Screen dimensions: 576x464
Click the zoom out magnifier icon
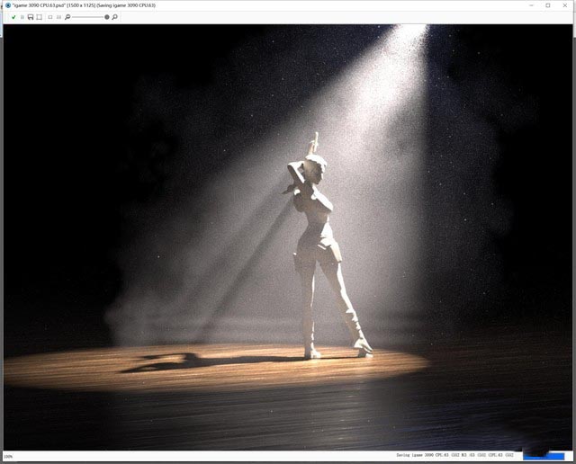coord(68,17)
